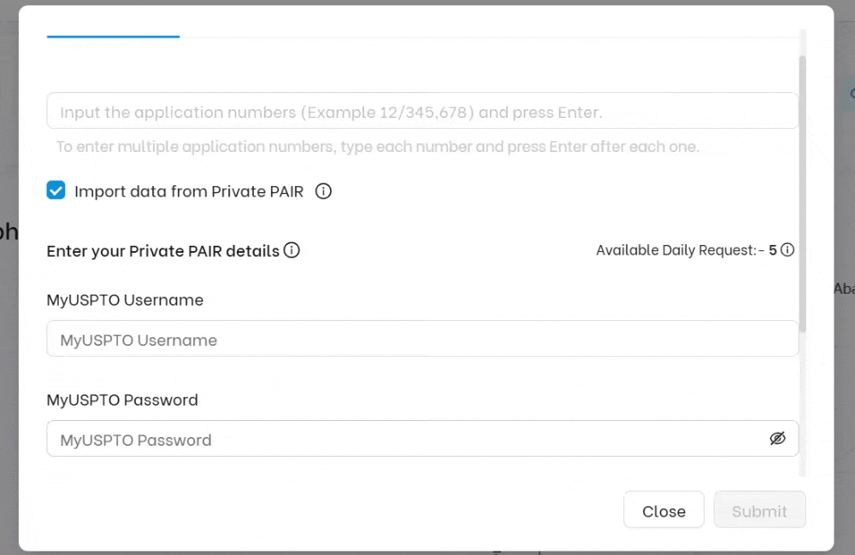Click the Submit button
The image size is (855, 555).
[759, 510]
